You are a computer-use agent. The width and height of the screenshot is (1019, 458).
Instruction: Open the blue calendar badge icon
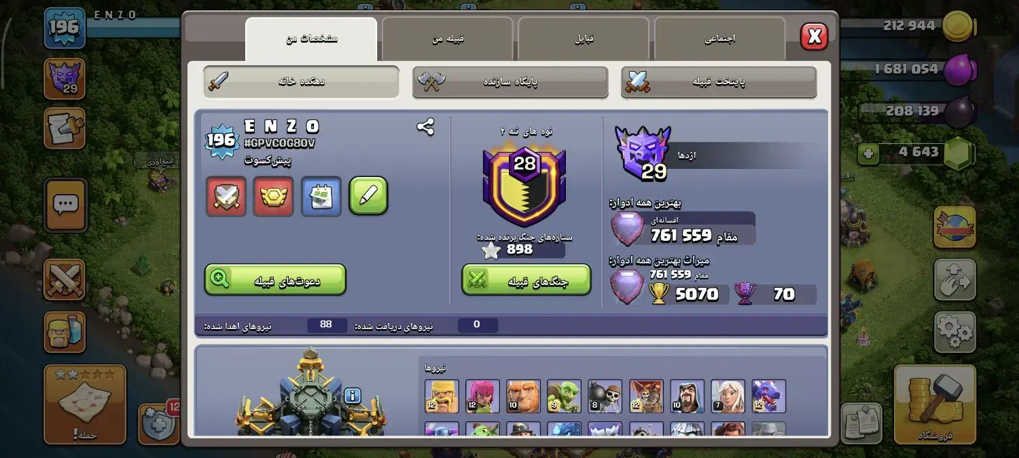[x=321, y=197]
